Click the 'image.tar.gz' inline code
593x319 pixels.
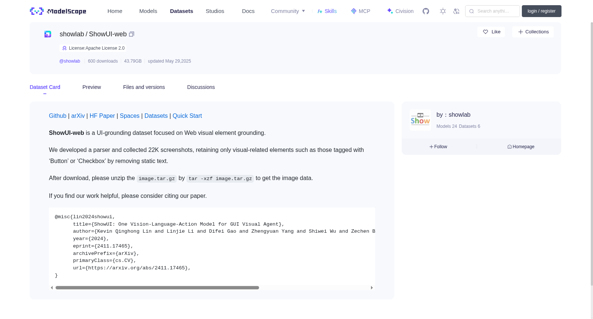tap(157, 179)
